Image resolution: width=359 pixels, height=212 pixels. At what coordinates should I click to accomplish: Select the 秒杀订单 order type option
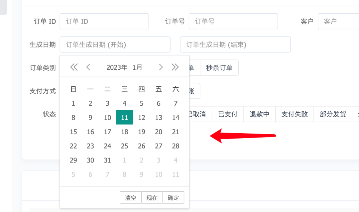click(219, 68)
